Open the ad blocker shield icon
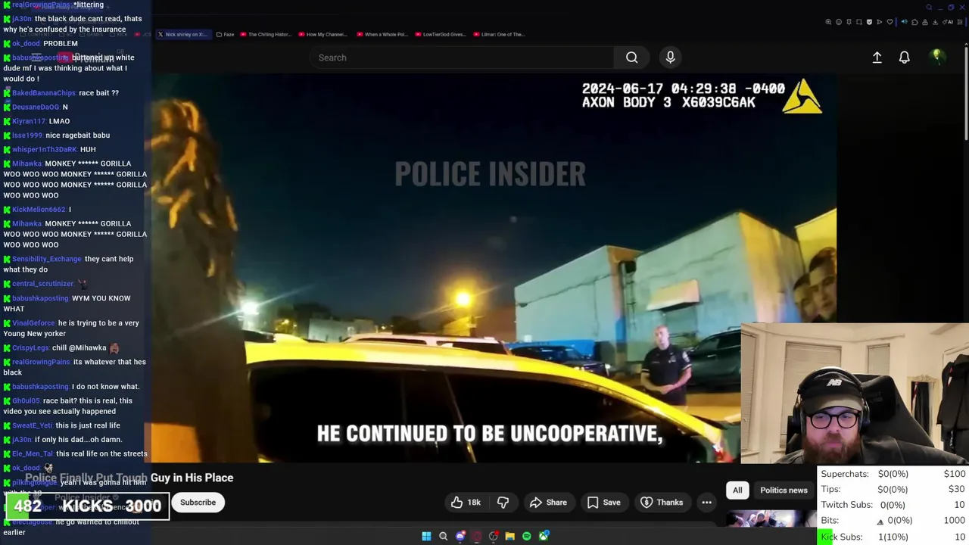Screen dimensions: 969x545 [x=869, y=22]
